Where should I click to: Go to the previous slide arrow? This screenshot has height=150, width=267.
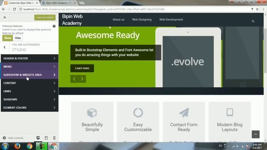74,79
